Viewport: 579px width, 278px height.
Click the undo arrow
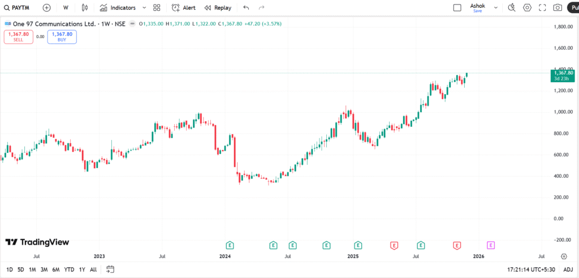click(x=245, y=8)
